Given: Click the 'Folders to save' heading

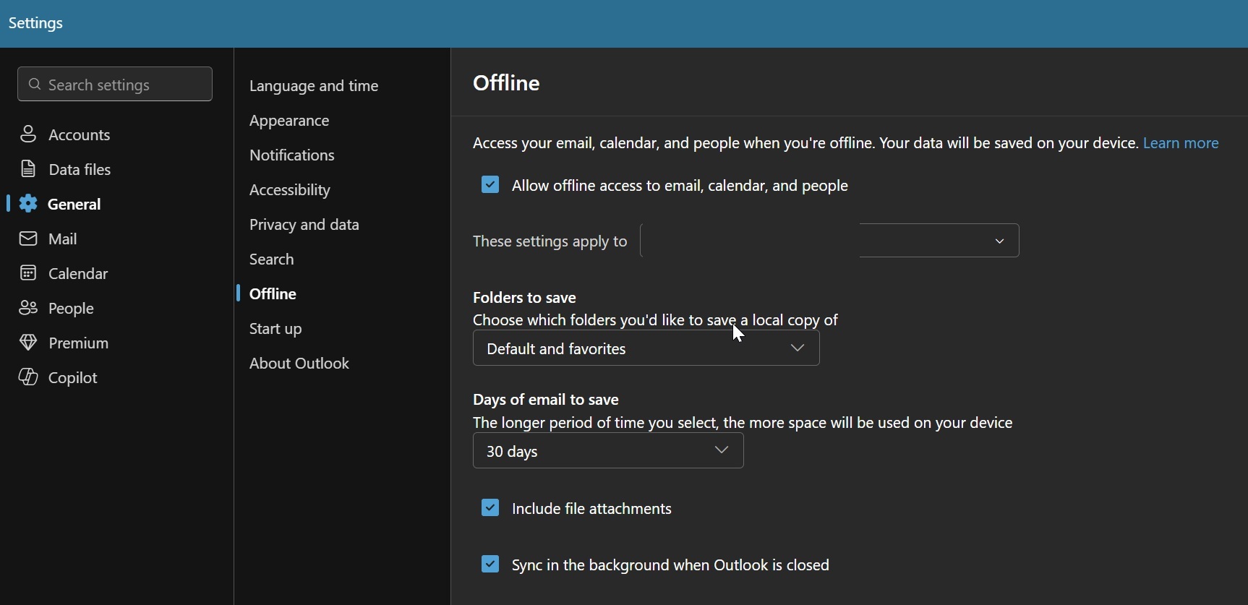Looking at the screenshot, I should tap(524, 297).
